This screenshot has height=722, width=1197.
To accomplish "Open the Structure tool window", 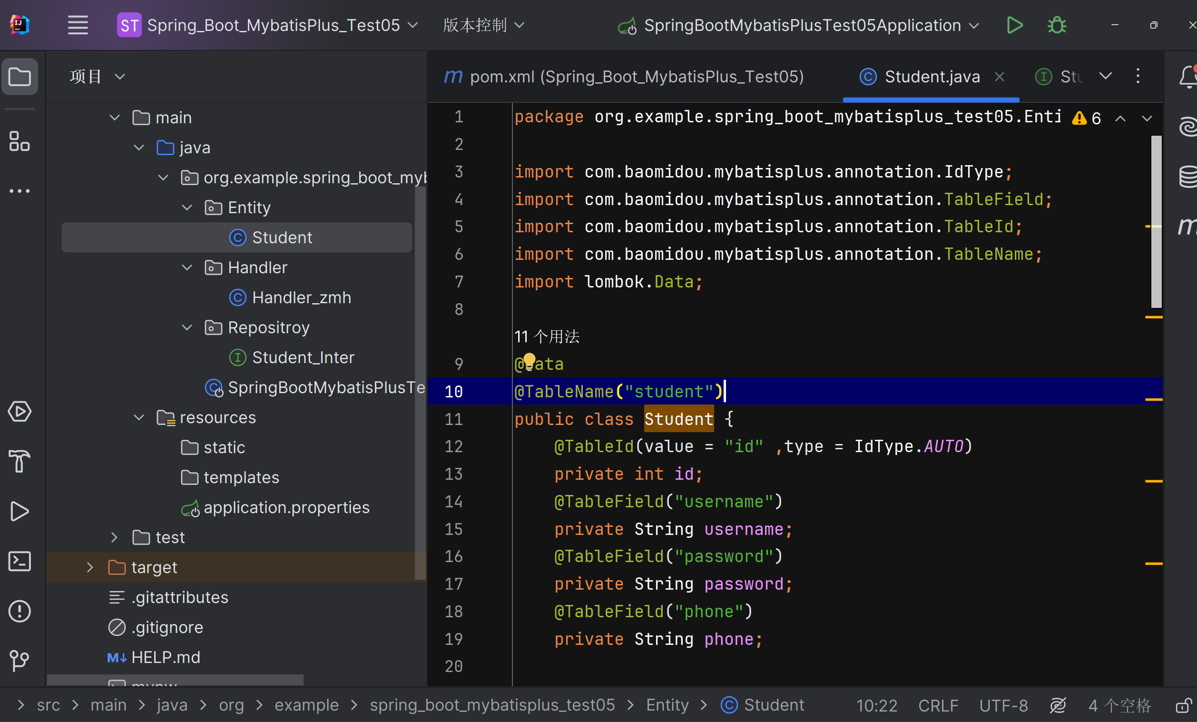I will coord(20,141).
